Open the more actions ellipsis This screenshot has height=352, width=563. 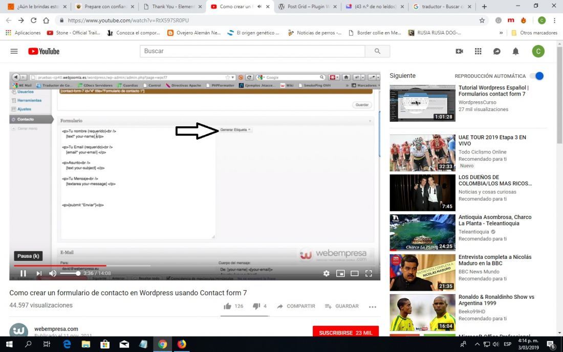point(372,306)
